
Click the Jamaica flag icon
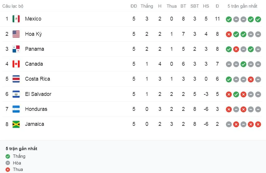pyautogui.click(x=16, y=124)
